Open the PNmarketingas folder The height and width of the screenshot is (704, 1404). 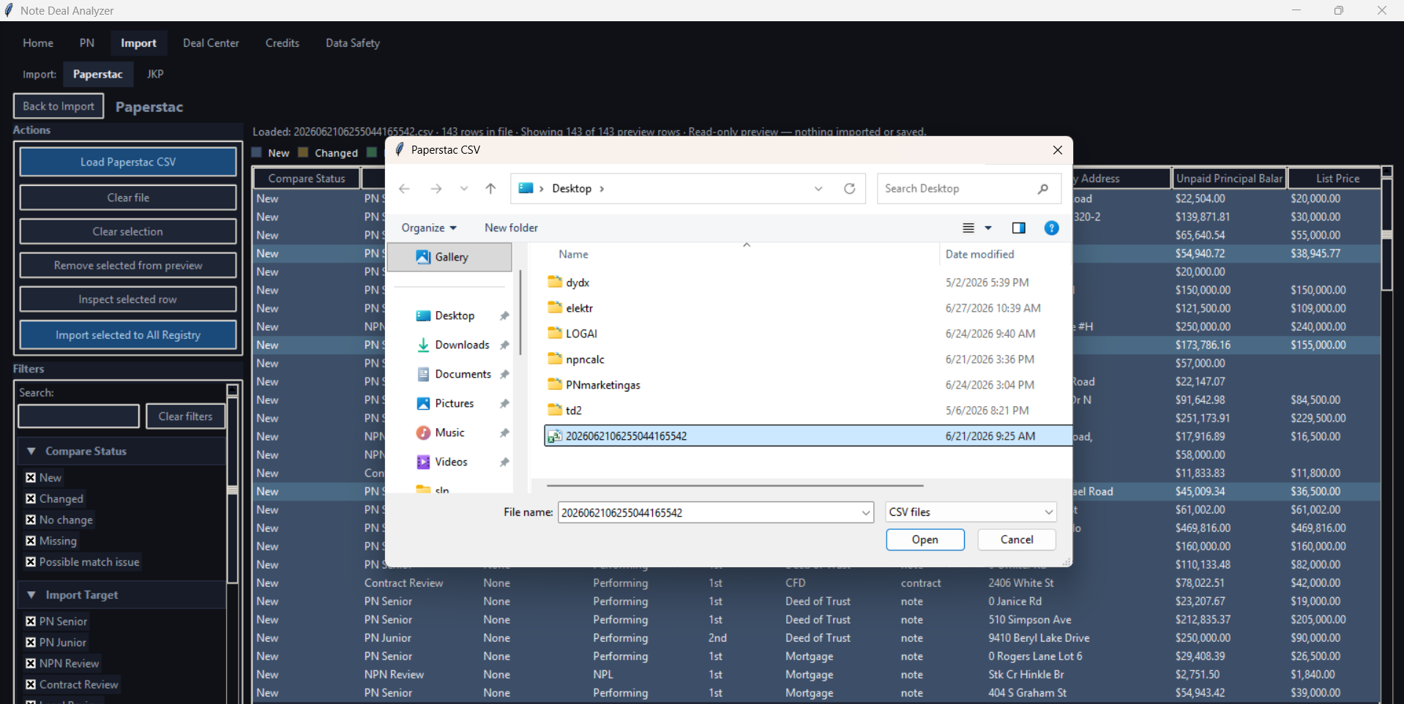tap(602, 385)
